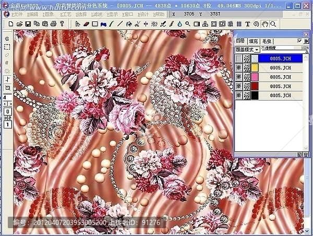313x236 pixels.
Task: Click the New file icon in toolbar
Action: pos(11,24)
